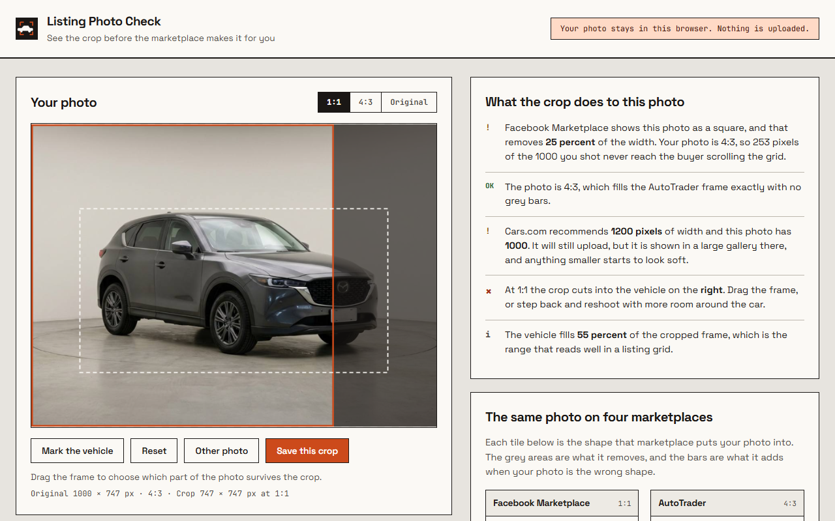Screen dimensions: 835x521
Task: Select the 1:1 crop ratio
Action: 334,102
